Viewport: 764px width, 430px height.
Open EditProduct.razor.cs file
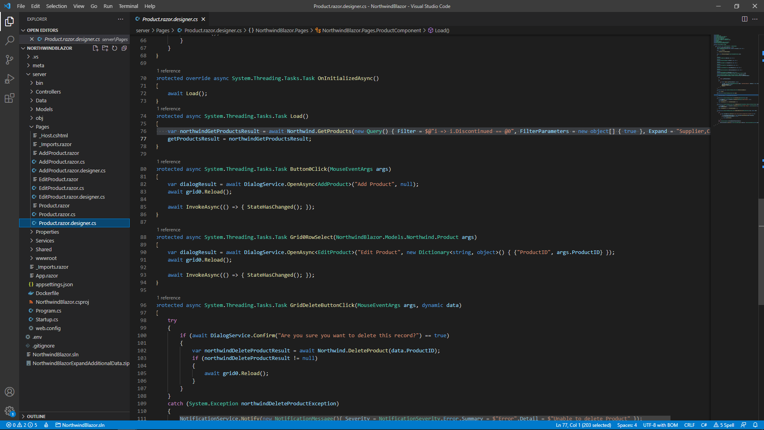(x=74, y=188)
